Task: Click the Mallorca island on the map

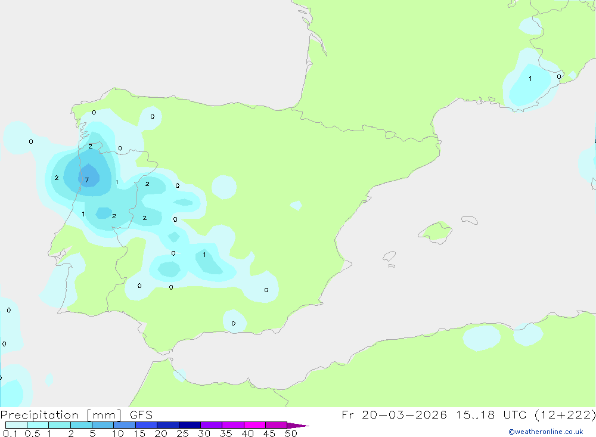Action: pyautogui.click(x=436, y=231)
